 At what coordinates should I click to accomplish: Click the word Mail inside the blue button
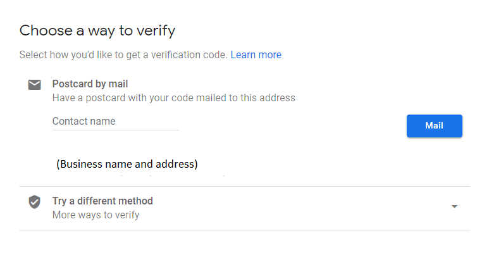click(x=434, y=125)
